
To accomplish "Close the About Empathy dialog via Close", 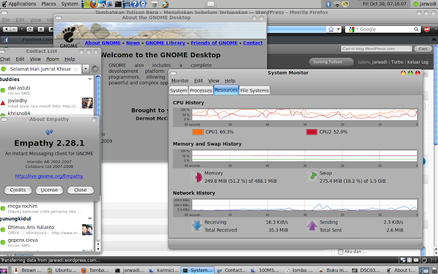I will 80,190.
